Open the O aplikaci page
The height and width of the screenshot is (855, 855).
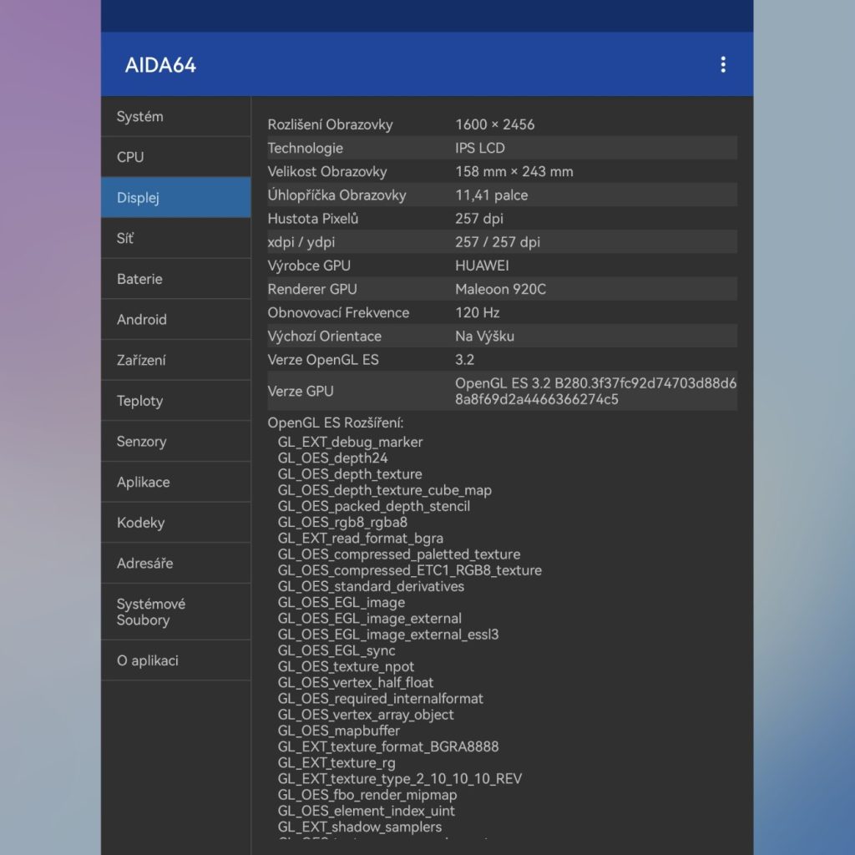coord(175,660)
